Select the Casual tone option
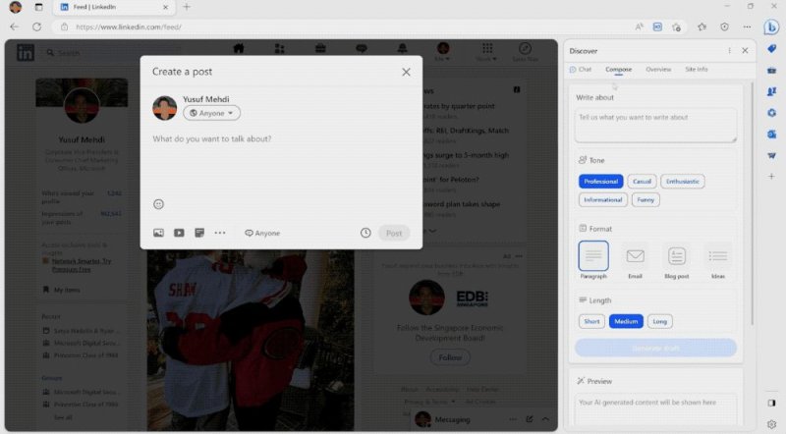Screen dimensions: 786x434 [x=642, y=182]
